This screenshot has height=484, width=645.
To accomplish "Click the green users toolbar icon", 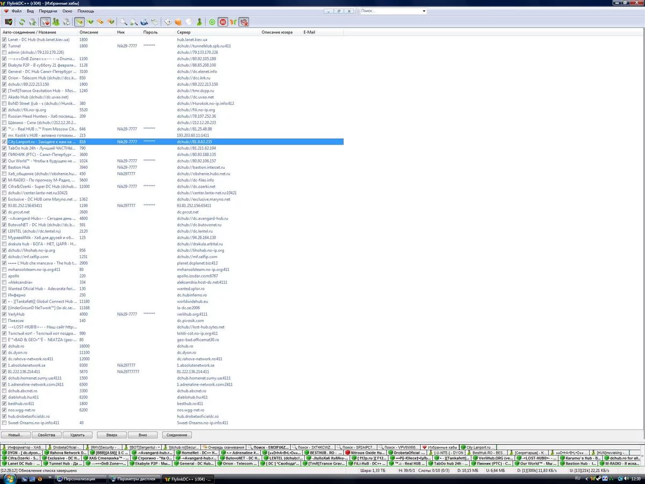I will coord(56,22).
